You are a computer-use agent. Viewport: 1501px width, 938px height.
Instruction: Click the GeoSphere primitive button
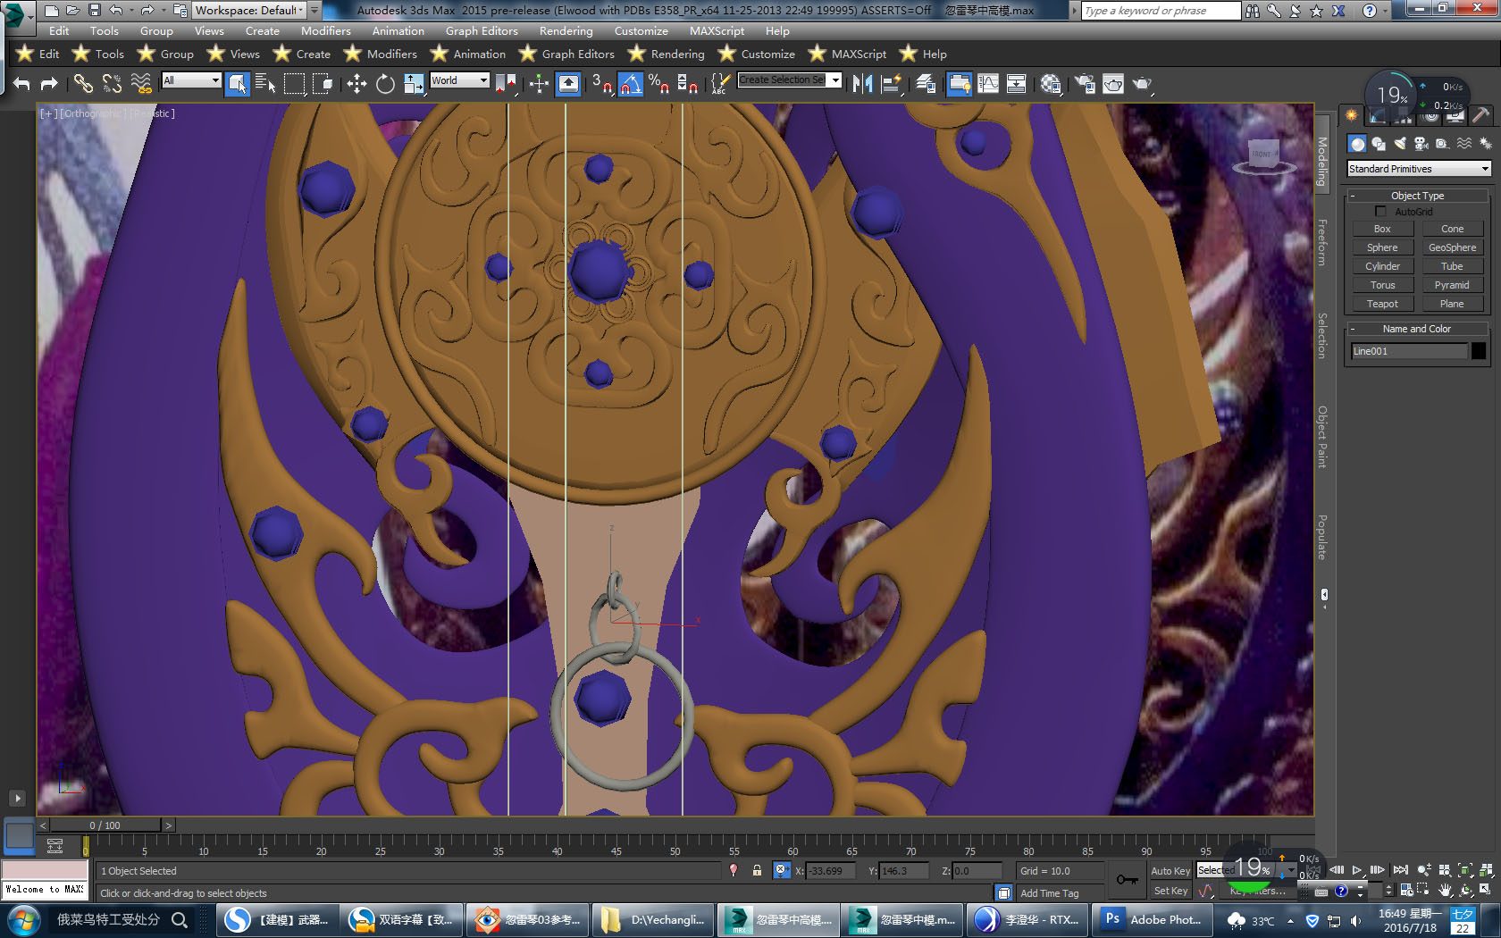[1452, 247]
